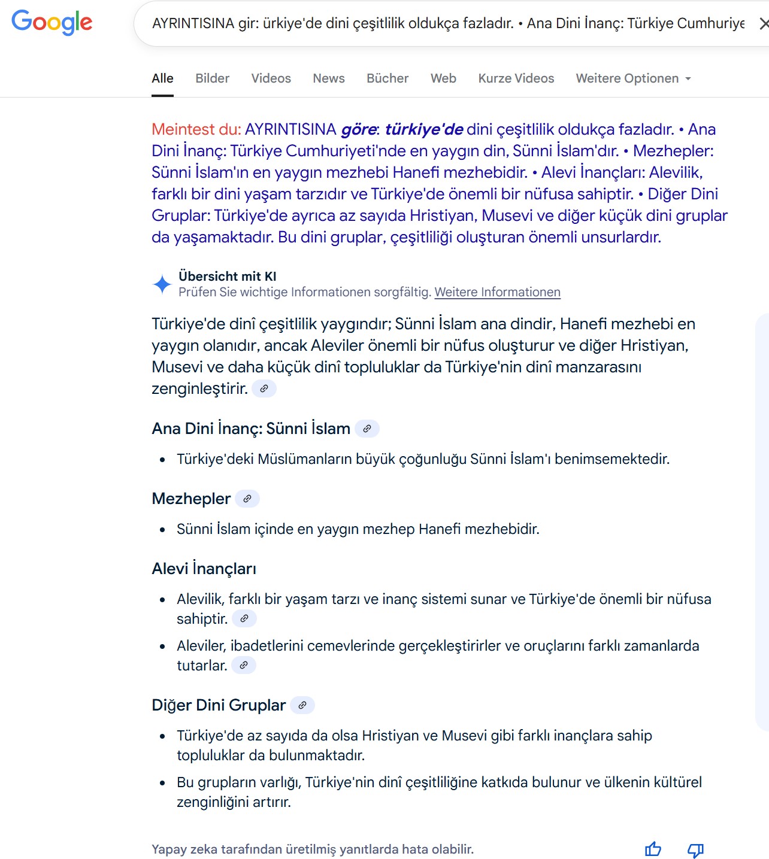Click bullet 'Sünni İslam içinde en yaygın mezhep'
Viewport: 769px width, 859px height.
pos(358,529)
